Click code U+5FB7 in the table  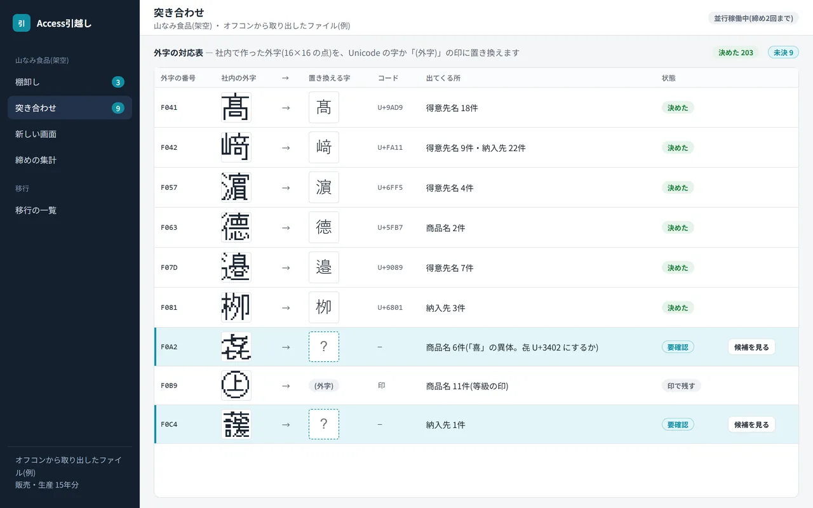tap(390, 228)
